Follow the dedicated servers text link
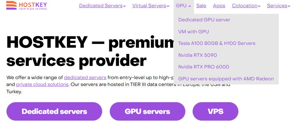The image size is (291, 123). pos(85,78)
